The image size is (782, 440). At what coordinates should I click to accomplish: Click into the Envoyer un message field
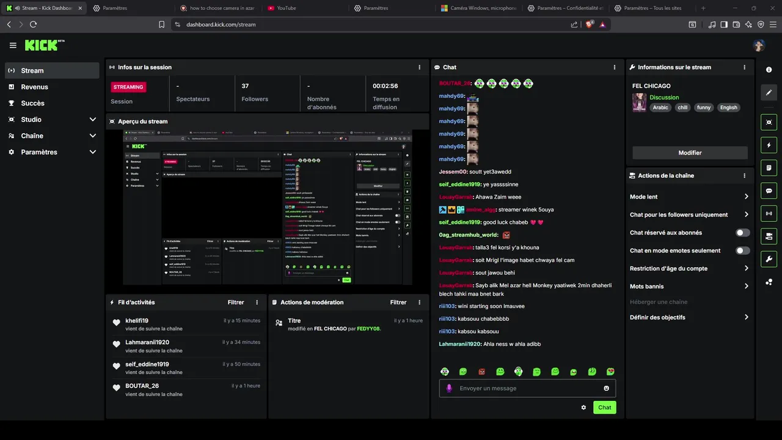pos(527,388)
